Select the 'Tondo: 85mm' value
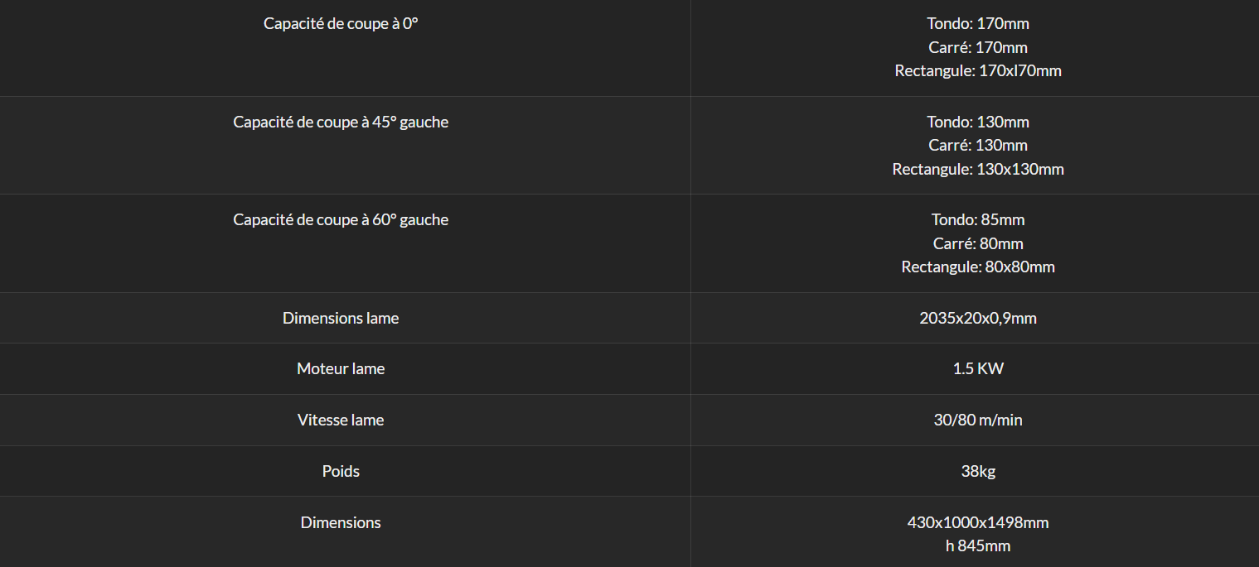Viewport: 1259px width, 567px height. click(978, 219)
